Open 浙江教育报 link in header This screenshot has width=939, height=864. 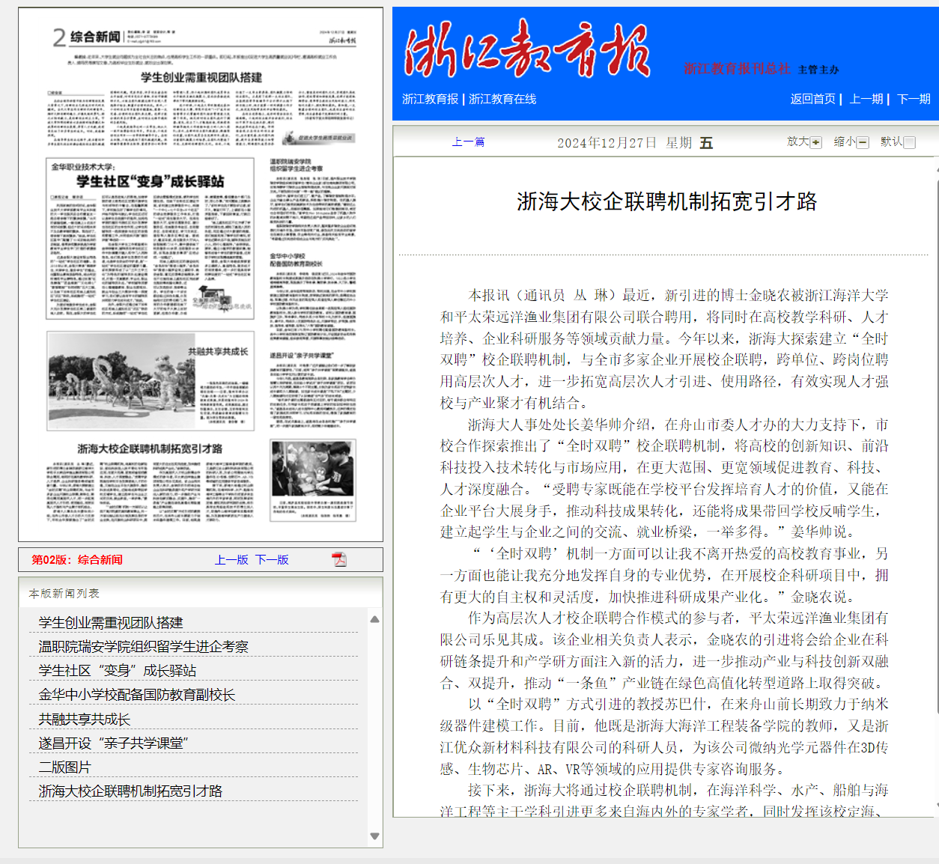tap(430, 99)
